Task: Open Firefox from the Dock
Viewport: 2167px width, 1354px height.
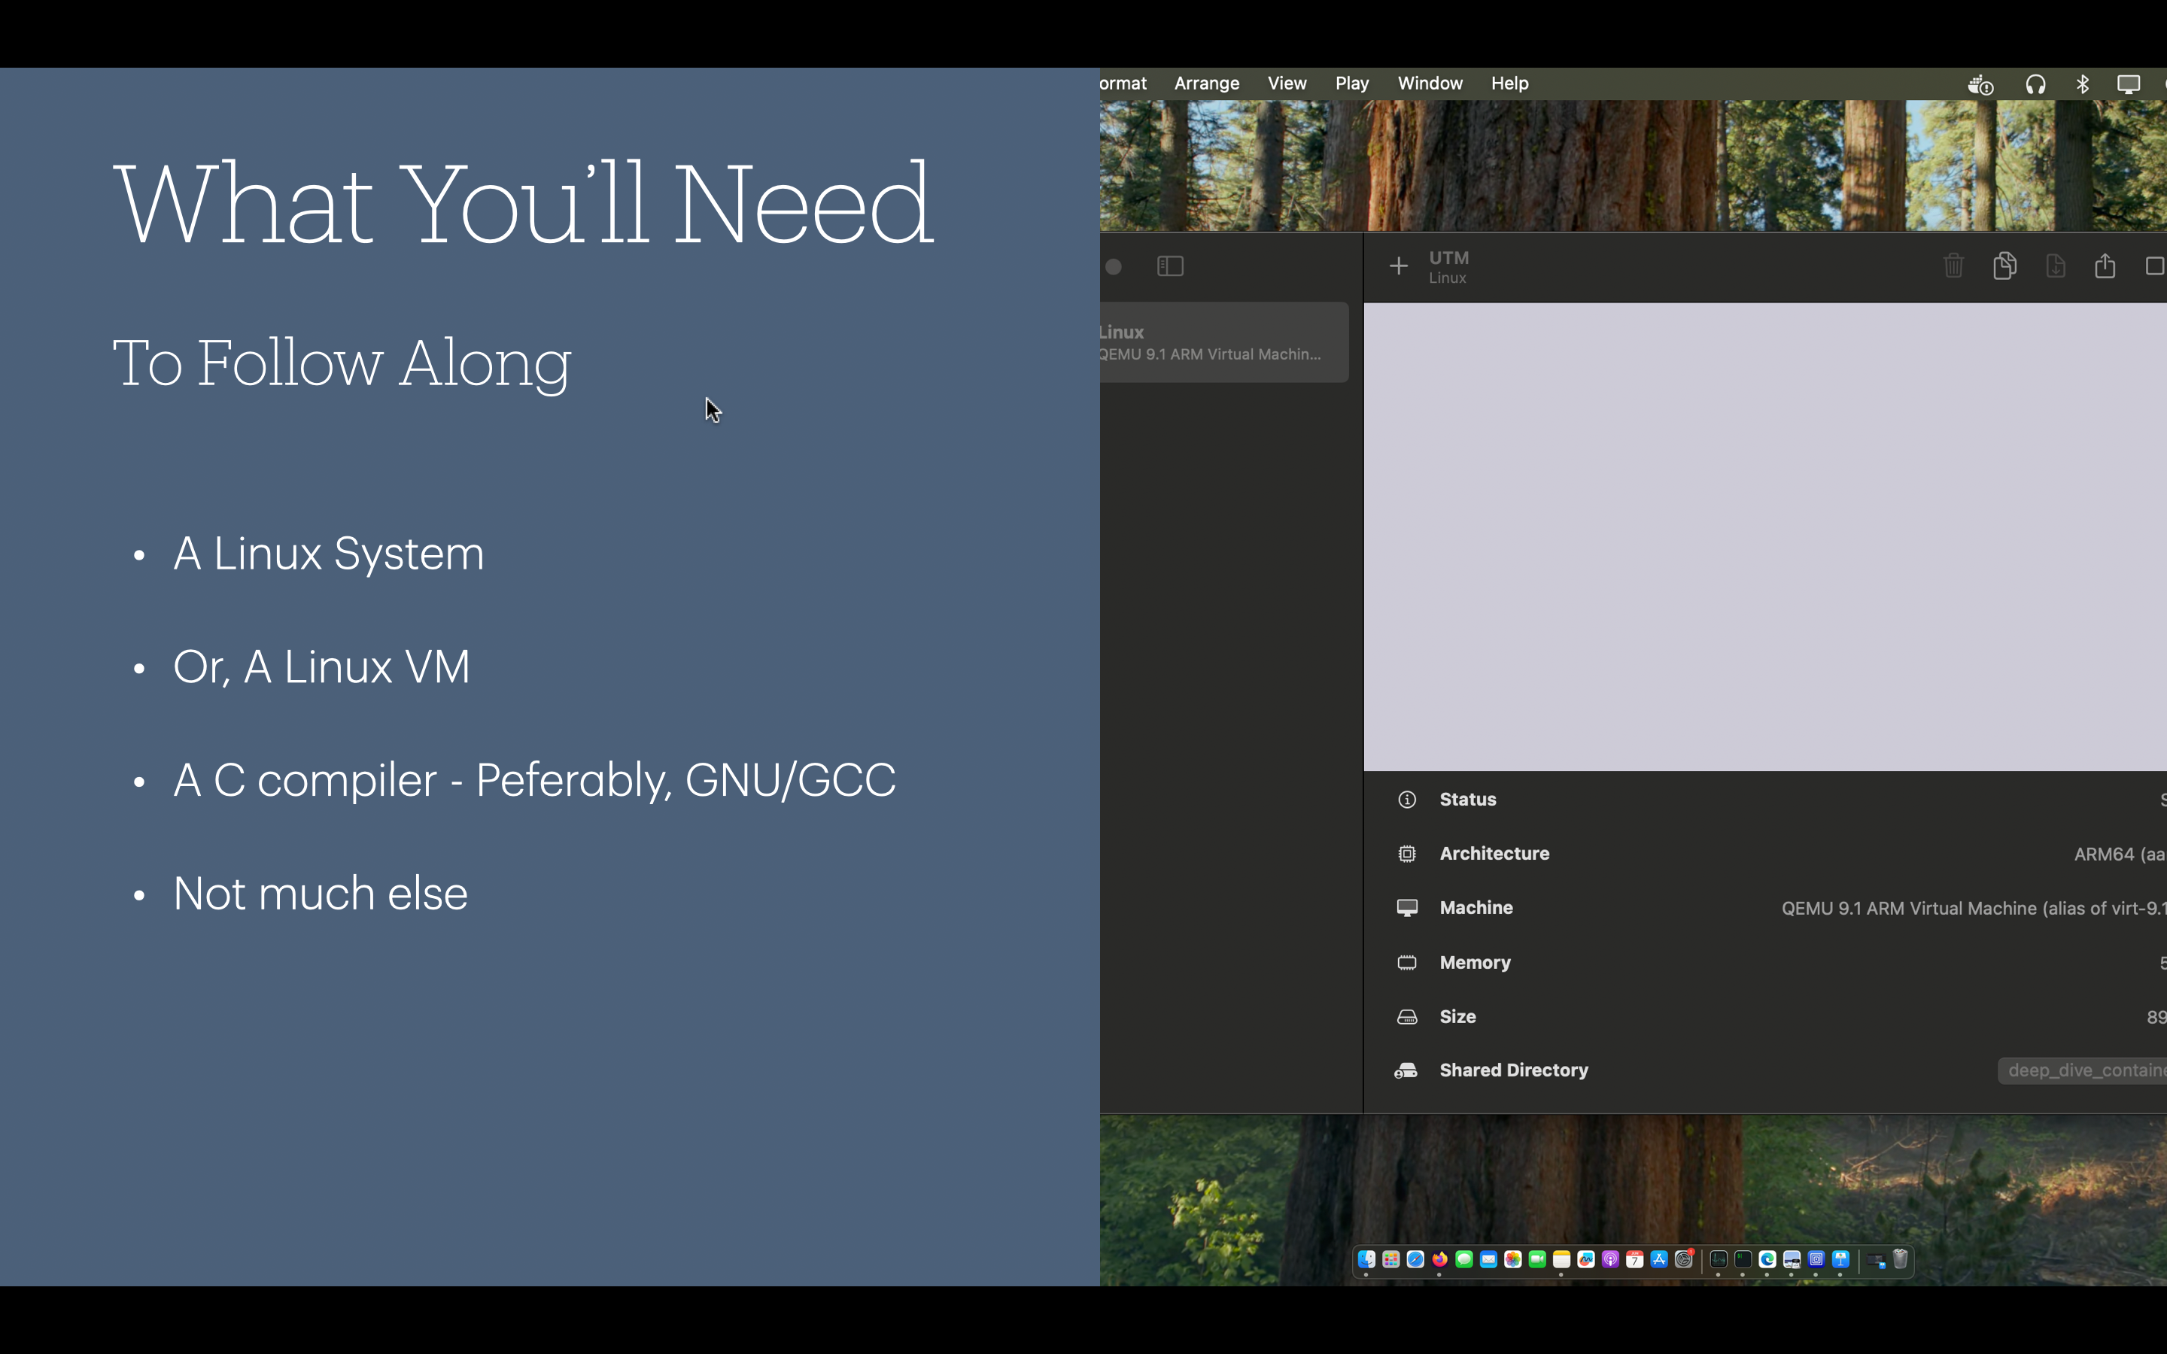Action: [x=1440, y=1260]
